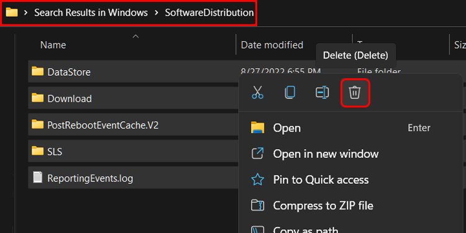This screenshot has width=466, height=233.
Task: Click the Cut scissors icon
Action: (257, 93)
